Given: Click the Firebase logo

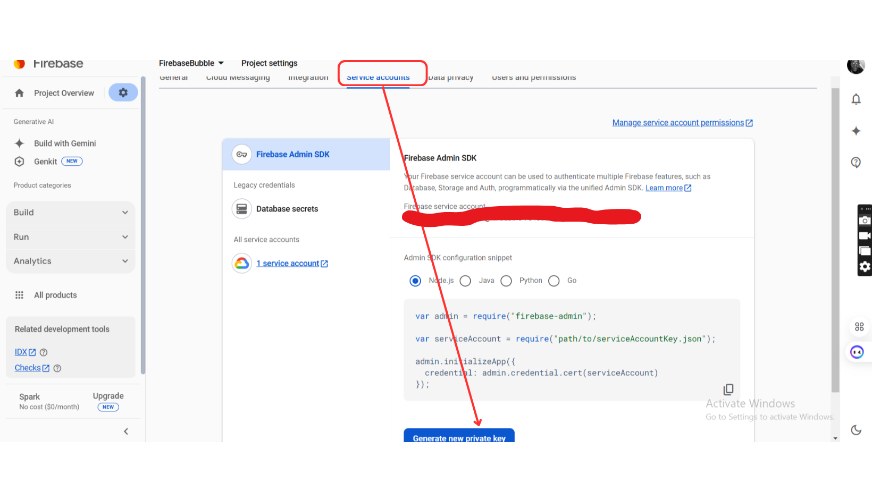Looking at the screenshot, I should [x=20, y=64].
